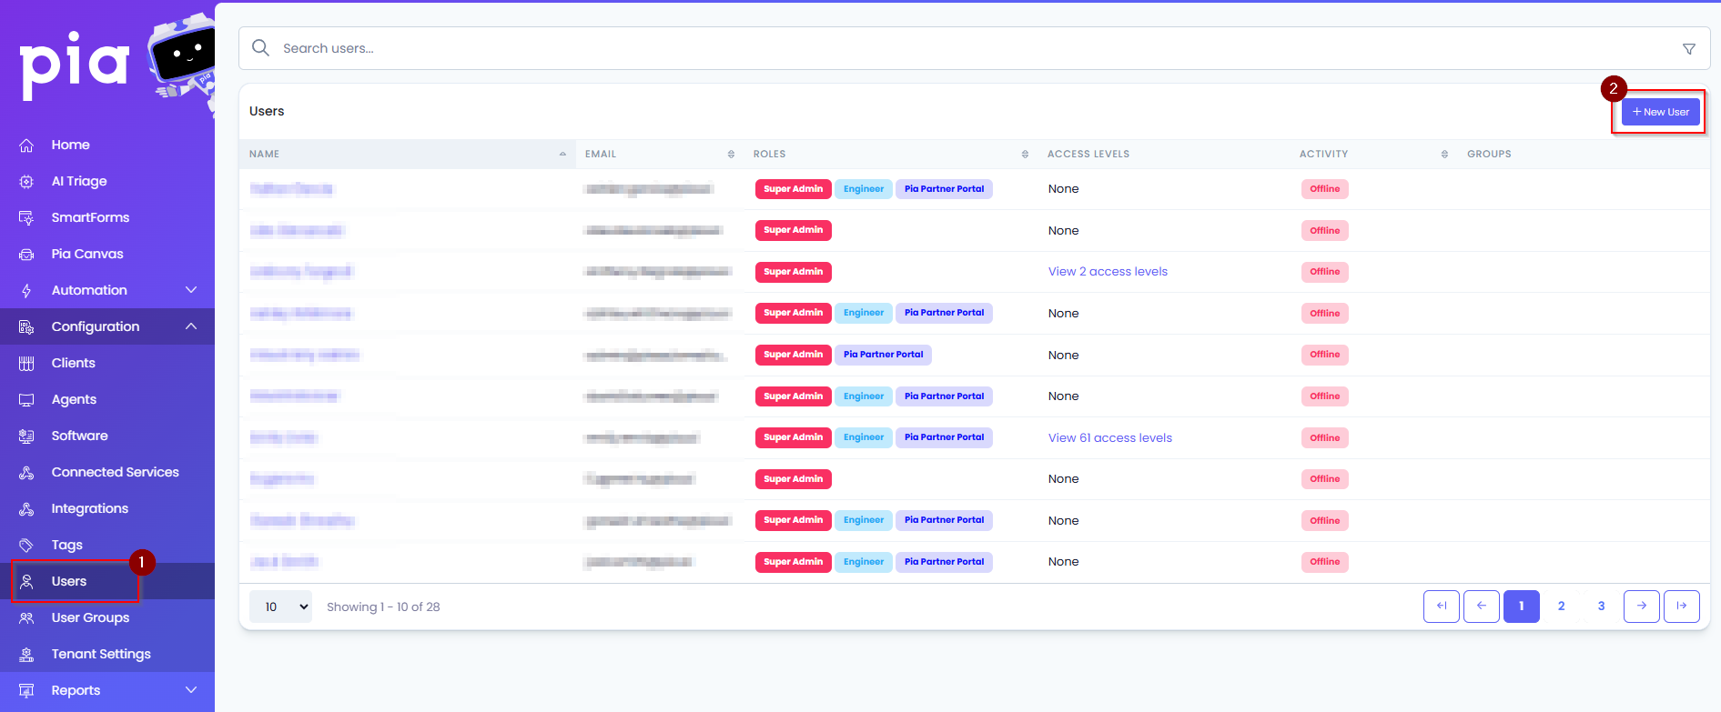Open the filter funnel icon

pyautogui.click(x=1689, y=49)
